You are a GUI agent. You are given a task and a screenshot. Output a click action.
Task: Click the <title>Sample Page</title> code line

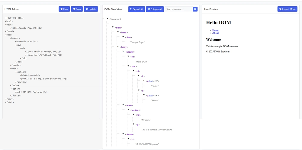pyautogui.click(x=26, y=28)
